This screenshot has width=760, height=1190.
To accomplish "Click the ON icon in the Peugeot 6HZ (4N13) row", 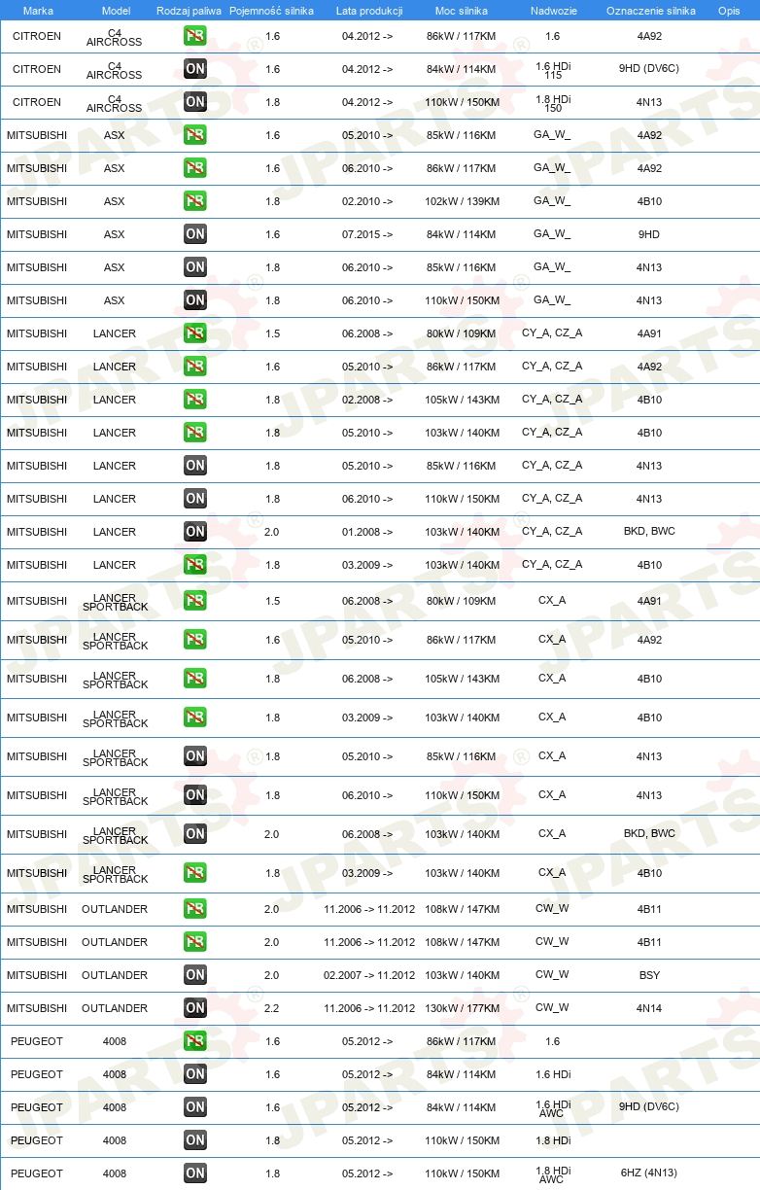I will [195, 1173].
